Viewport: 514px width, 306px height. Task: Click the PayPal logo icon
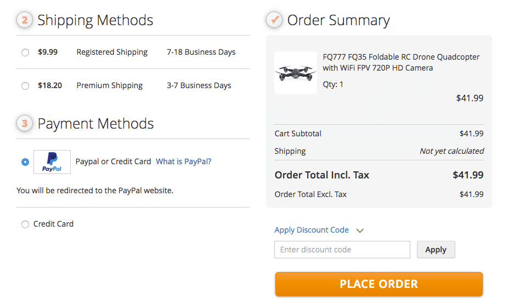(52, 162)
